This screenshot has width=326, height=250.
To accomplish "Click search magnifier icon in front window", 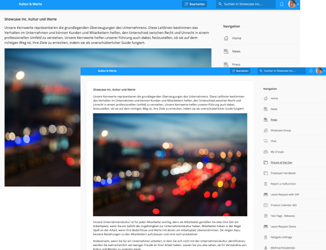I will click(x=261, y=71).
